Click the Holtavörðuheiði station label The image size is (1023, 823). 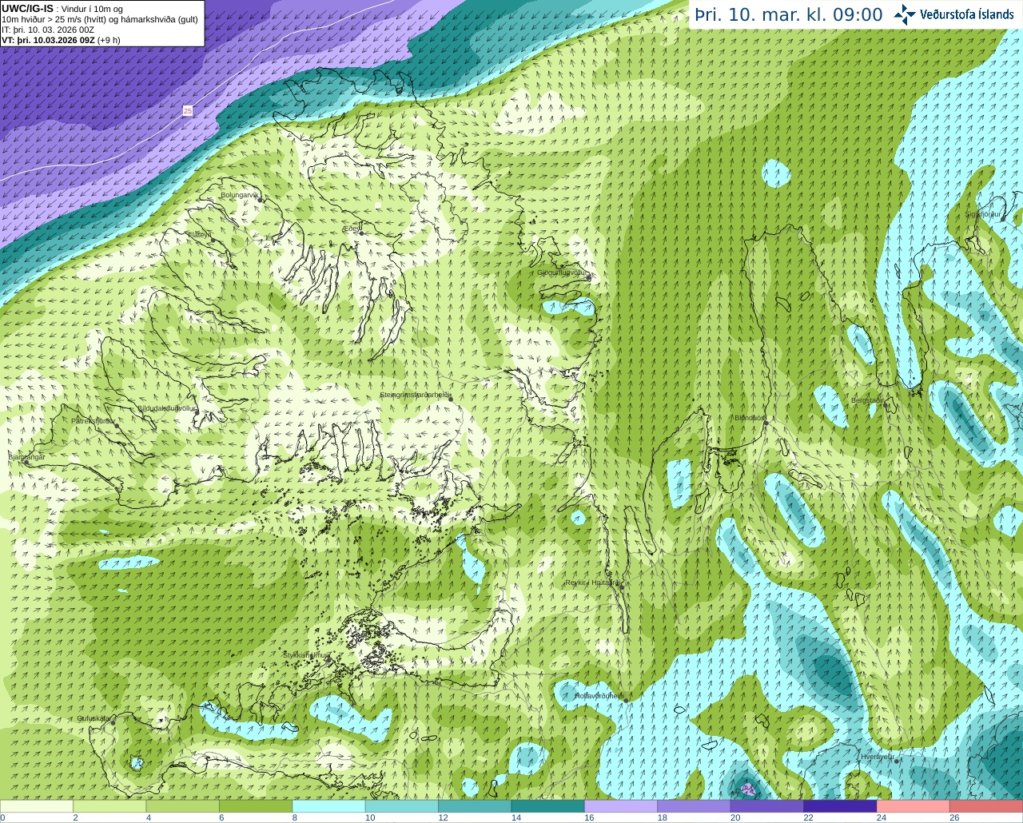pos(599,696)
